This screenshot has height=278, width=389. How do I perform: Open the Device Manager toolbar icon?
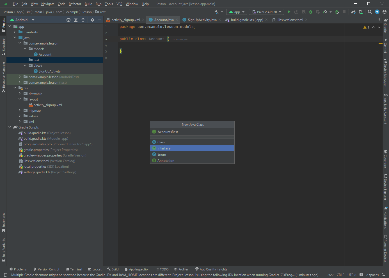(x=361, y=12)
